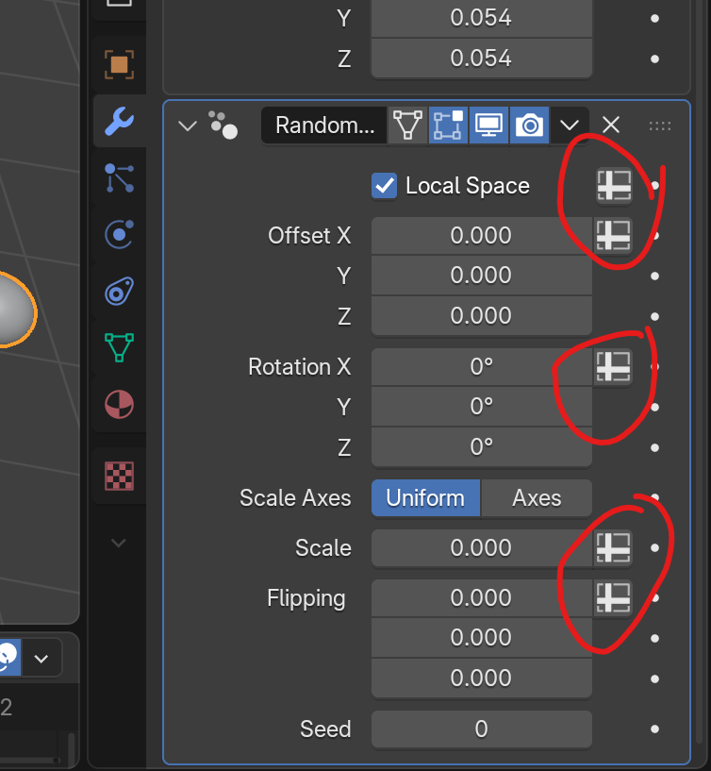
Task: Open the Object properties tab
Action: [x=120, y=64]
